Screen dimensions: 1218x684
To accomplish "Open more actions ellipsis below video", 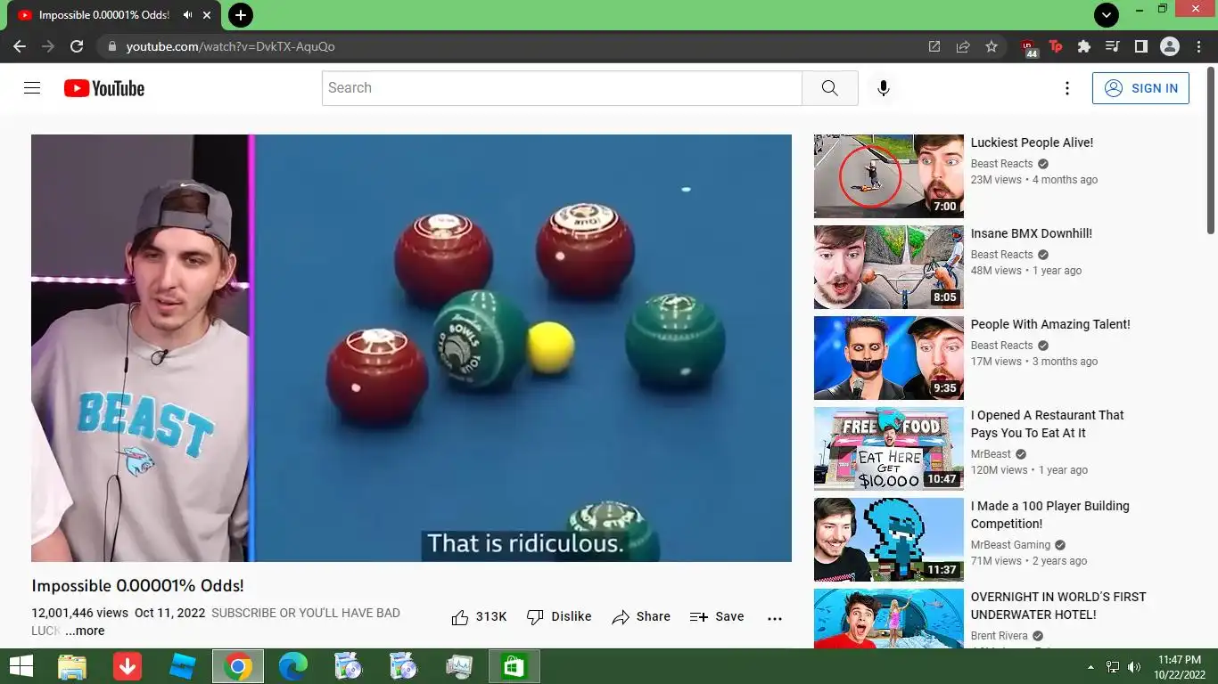I will point(775,617).
